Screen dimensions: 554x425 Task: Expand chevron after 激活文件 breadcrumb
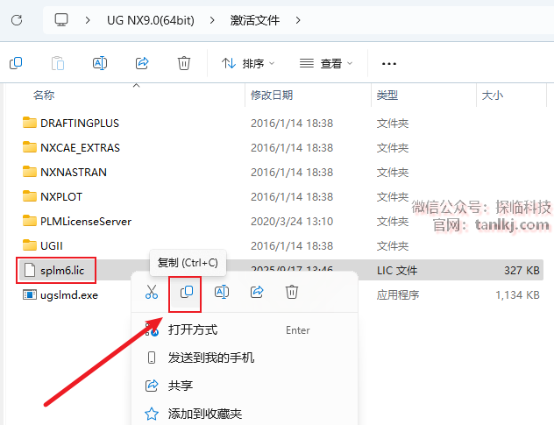click(x=298, y=20)
